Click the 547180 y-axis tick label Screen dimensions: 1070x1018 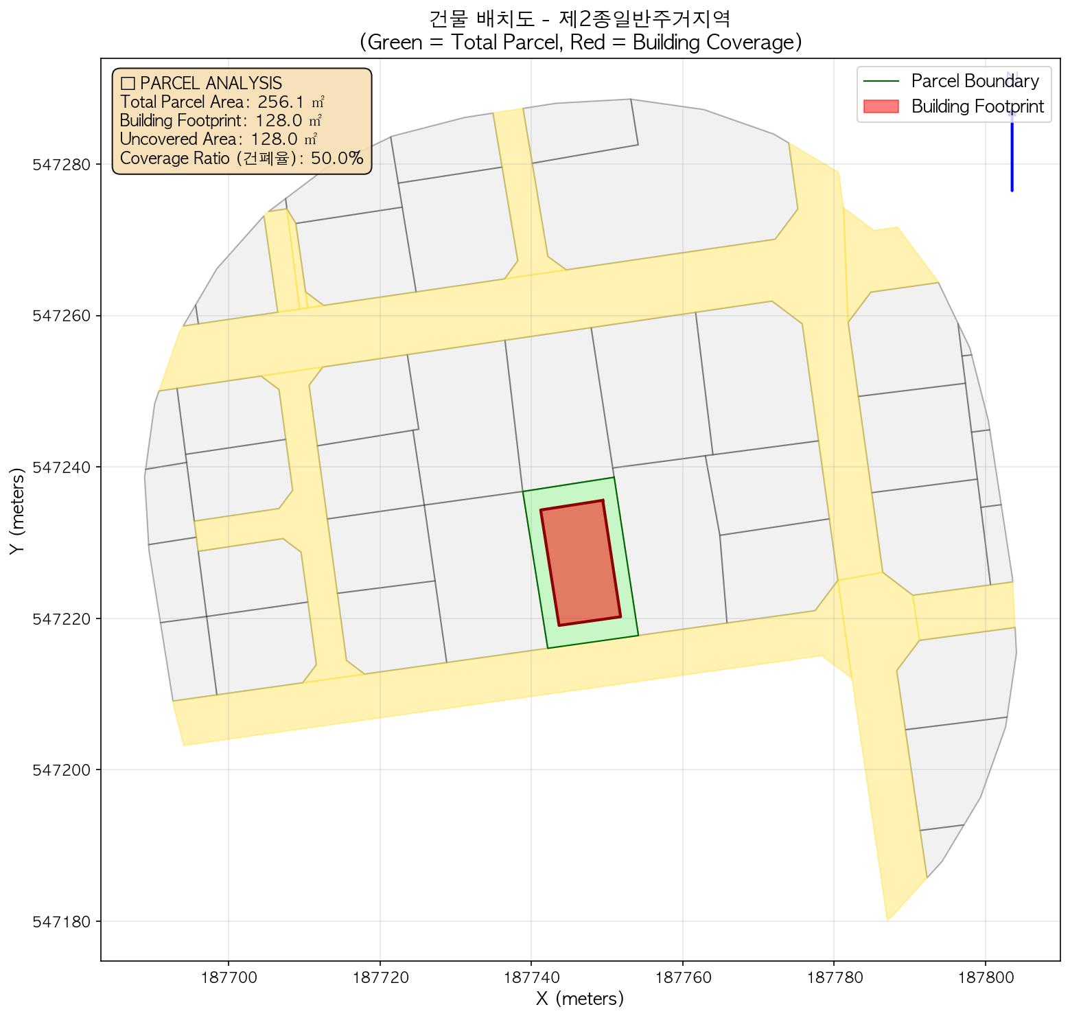pyautogui.click(x=63, y=921)
